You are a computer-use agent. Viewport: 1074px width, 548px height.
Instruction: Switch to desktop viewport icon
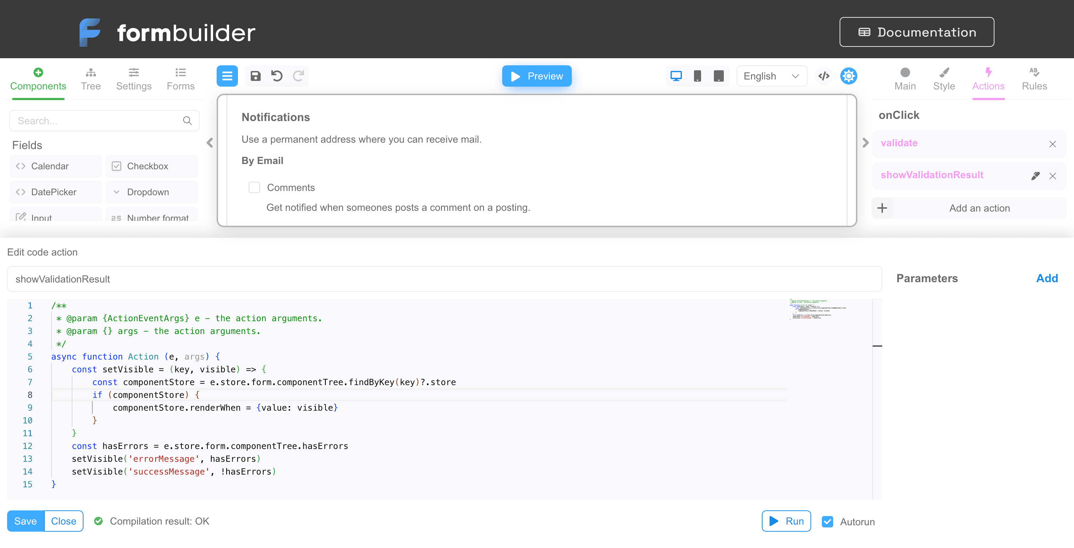(676, 76)
